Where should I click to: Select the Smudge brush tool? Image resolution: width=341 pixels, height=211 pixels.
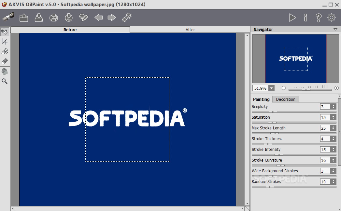click(x=5, y=51)
